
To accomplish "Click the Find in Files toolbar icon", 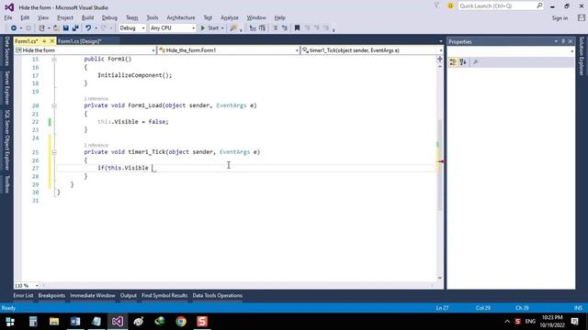I will (x=233, y=28).
